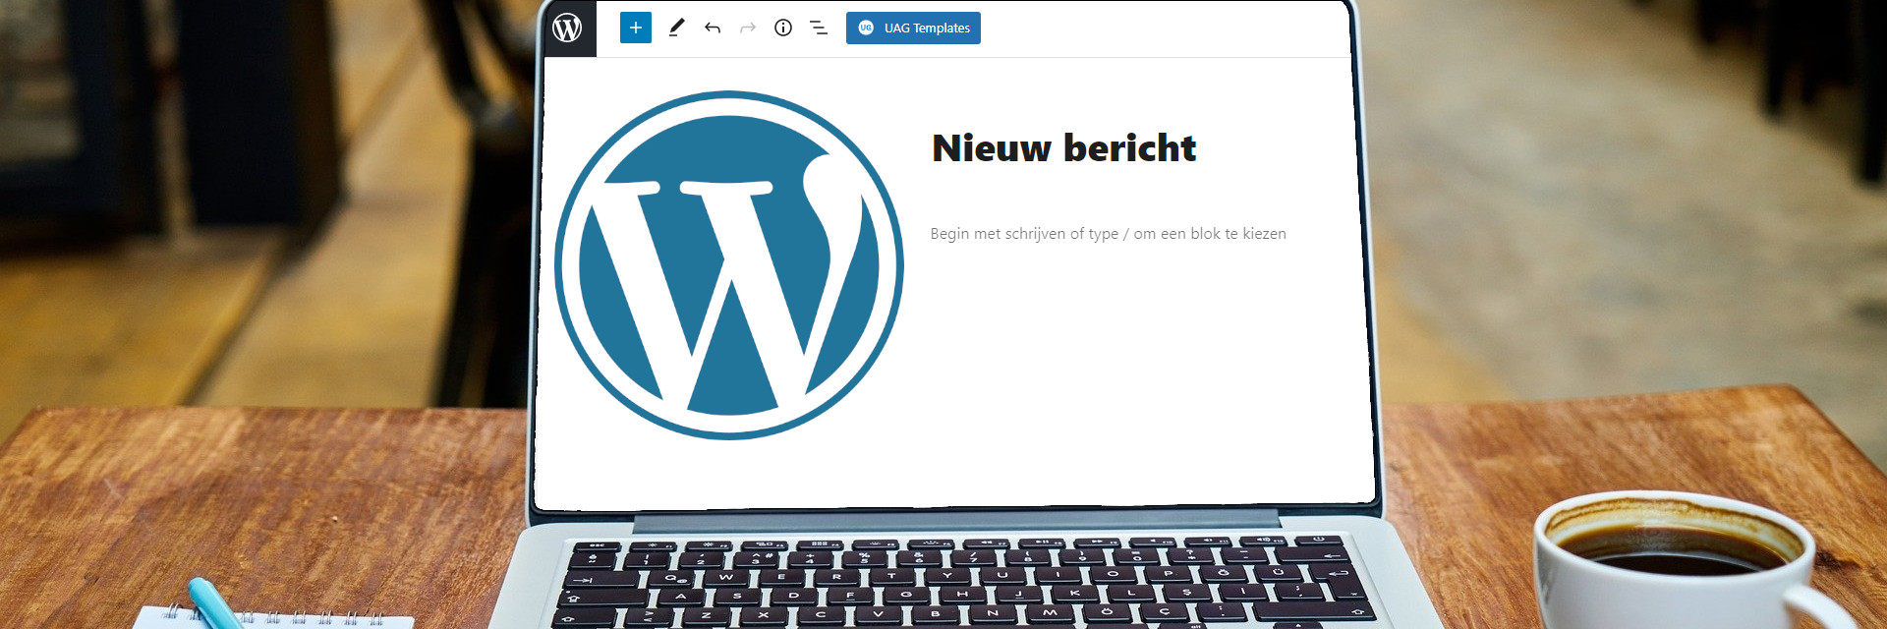Open the list view outline icon
This screenshot has width=1887, height=629.
pos(819,29)
